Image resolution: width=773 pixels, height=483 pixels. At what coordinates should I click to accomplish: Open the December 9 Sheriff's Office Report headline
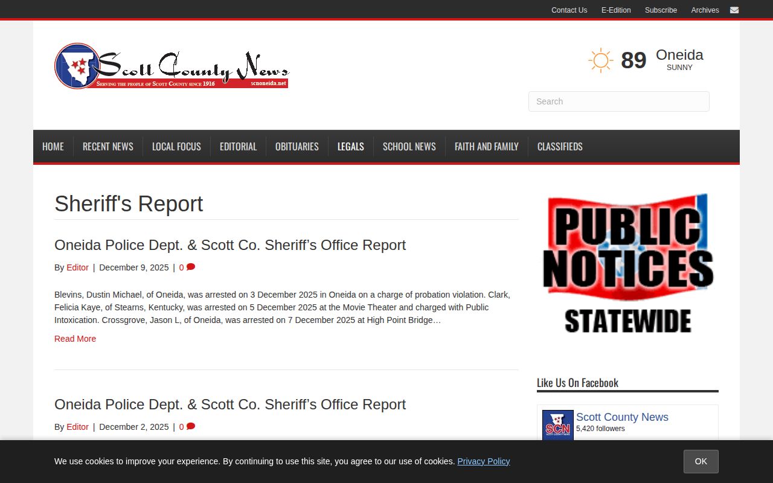(x=230, y=245)
